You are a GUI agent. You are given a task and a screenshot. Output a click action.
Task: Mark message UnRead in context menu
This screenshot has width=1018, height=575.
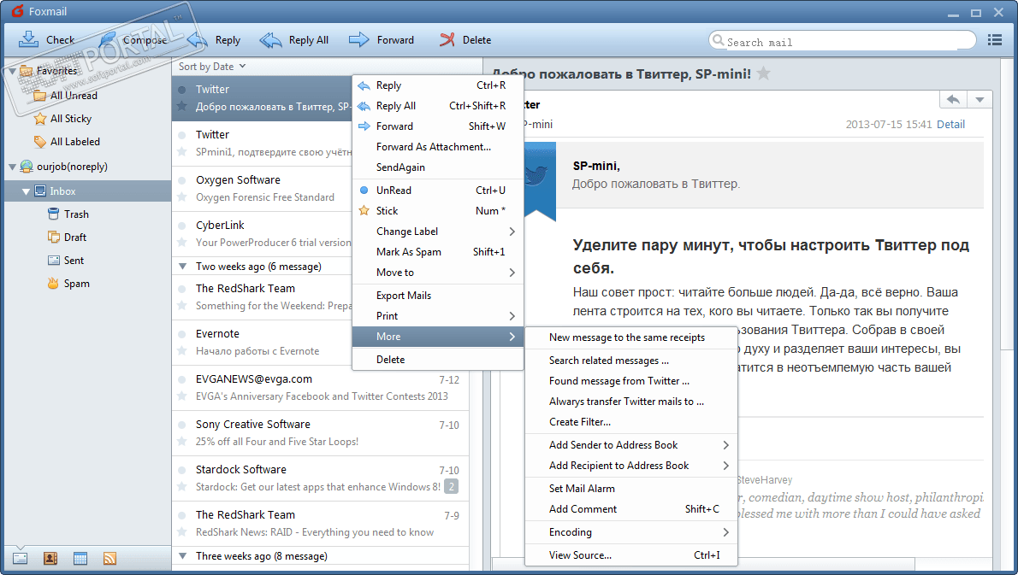[438, 191]
